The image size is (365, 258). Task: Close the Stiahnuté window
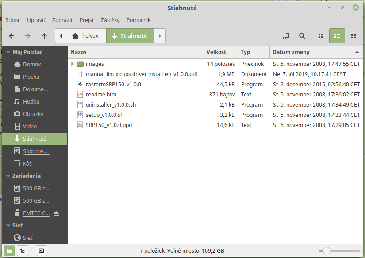click(x=355, y=8)
